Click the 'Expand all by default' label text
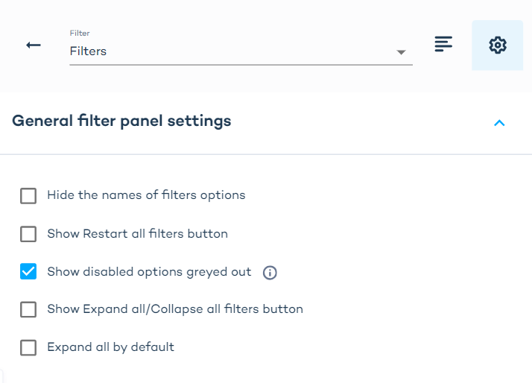The image size is (532, 383). pos(110,347)
